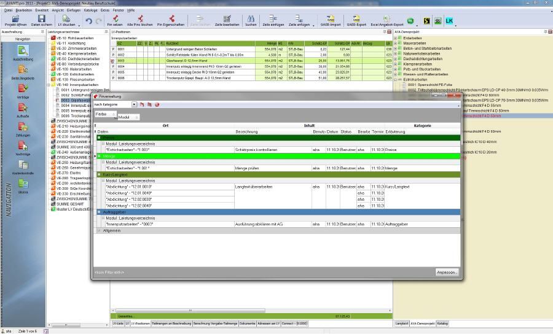Open the 'nach Kategorie' dropdown

(x=135, y=105)
